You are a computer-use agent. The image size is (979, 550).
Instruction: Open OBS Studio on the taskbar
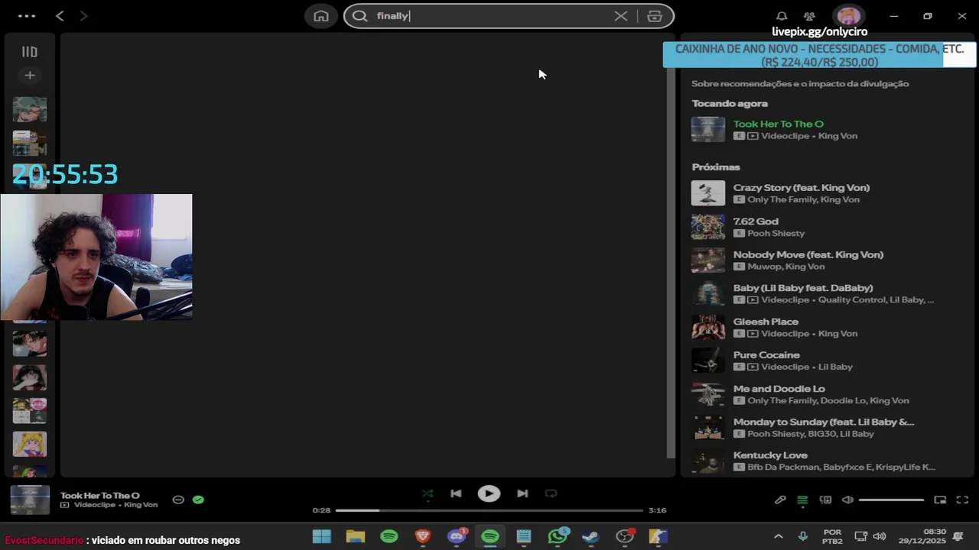tap(625, 537)
